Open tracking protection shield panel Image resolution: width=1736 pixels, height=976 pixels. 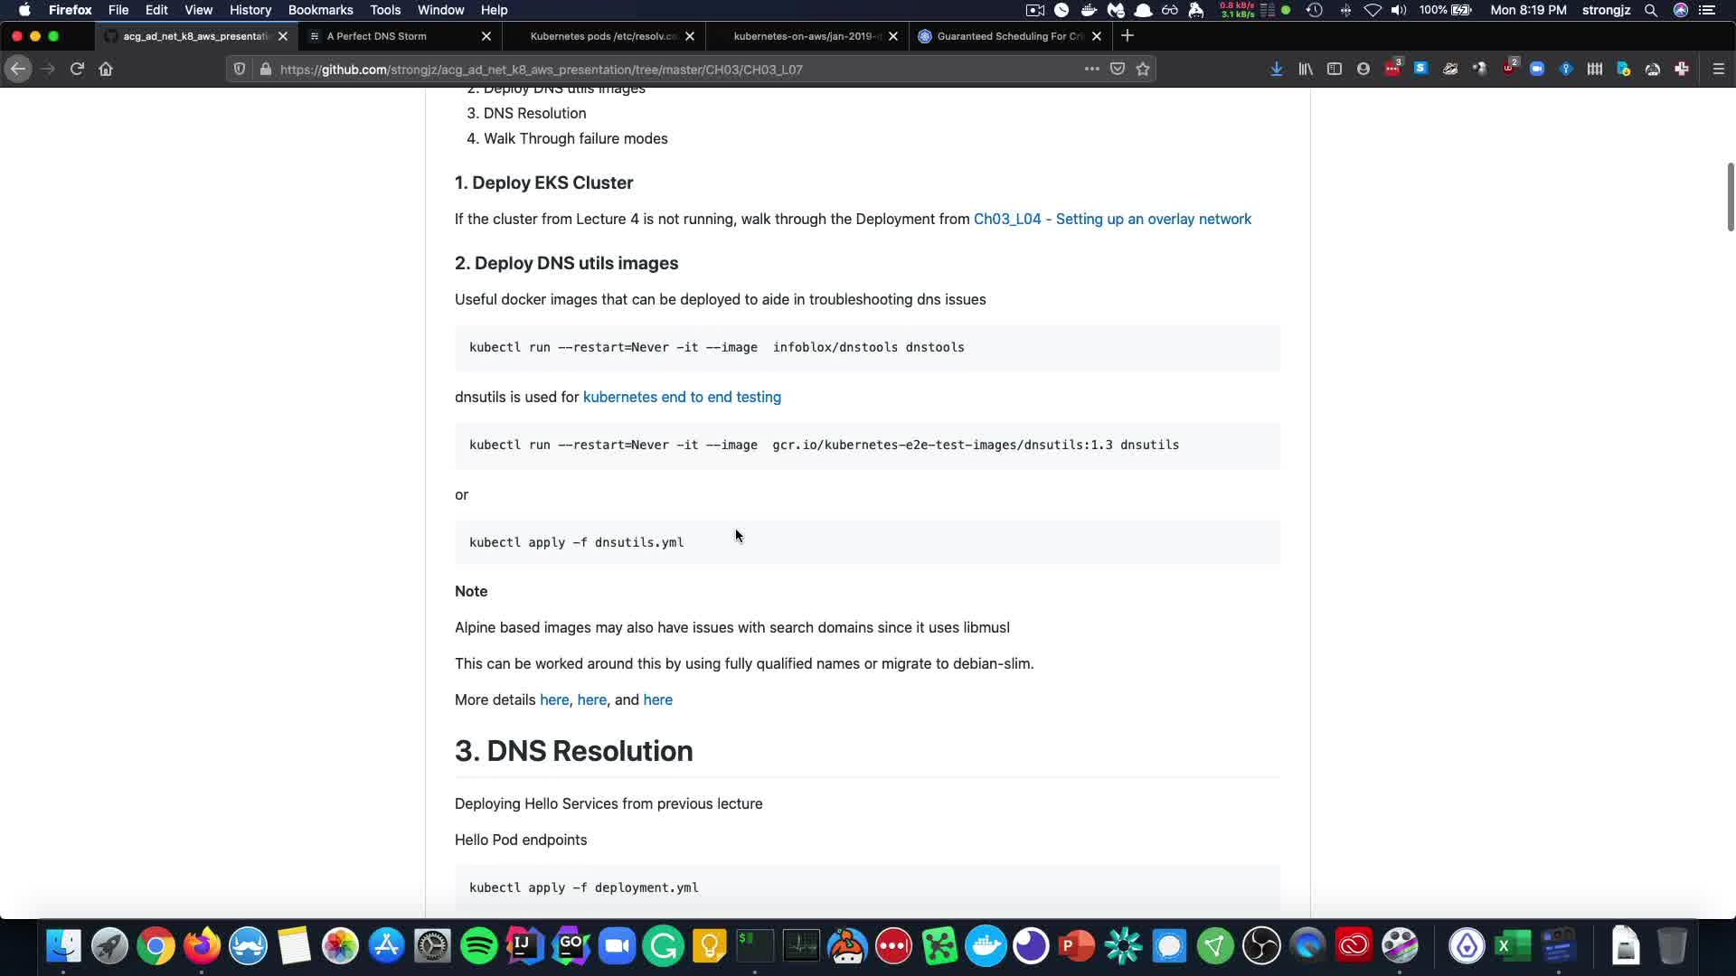pos(240,69)
